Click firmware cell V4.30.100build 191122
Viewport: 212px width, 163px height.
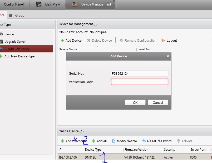(139, 157)
